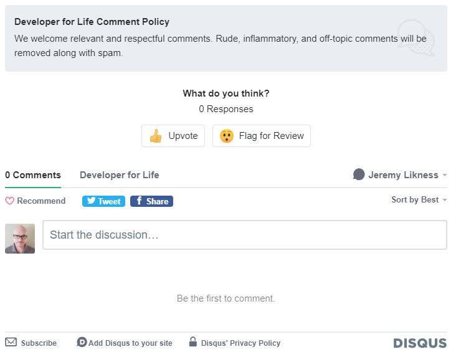The width and height of the screenshot is (456, 362).
Task: Click the DISQUS brand logo
Action: 420,343
